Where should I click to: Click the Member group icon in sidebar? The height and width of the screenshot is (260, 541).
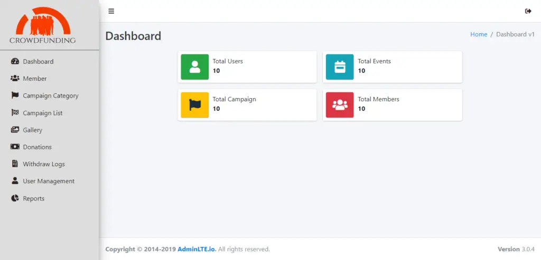pyautogui.click(x=15, y=79)
